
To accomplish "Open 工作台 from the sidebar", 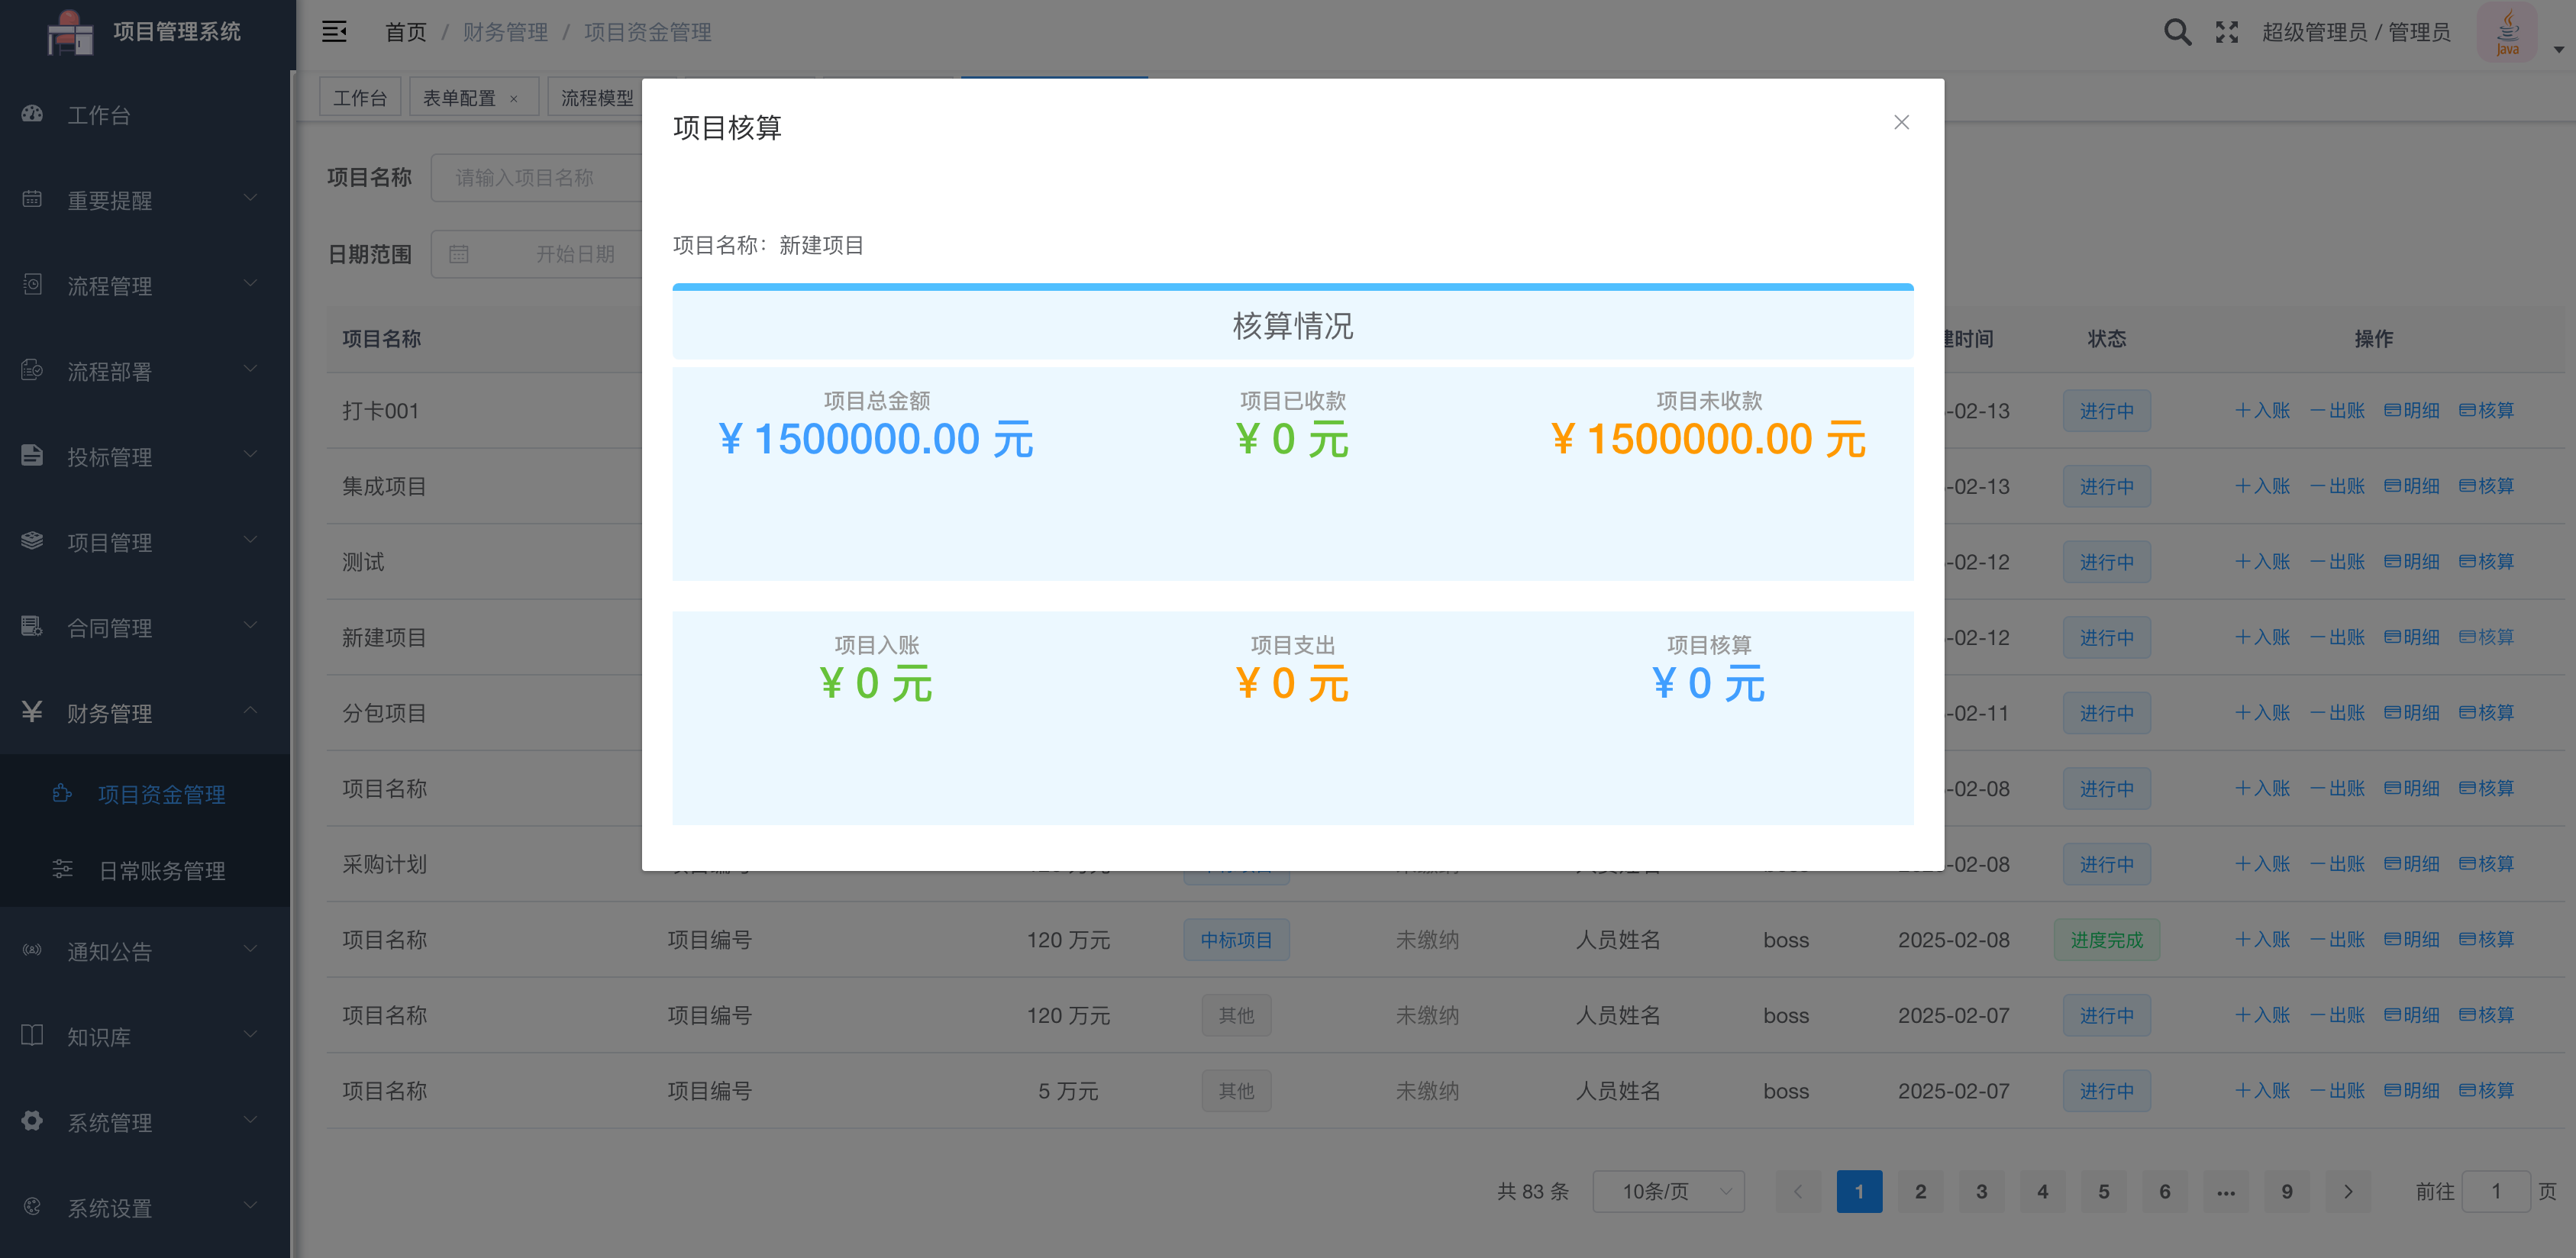I will 99,115.
